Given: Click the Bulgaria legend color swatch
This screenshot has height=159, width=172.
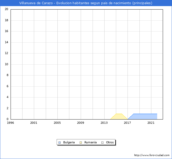Looking at the screenshot, I should point(60,143).
